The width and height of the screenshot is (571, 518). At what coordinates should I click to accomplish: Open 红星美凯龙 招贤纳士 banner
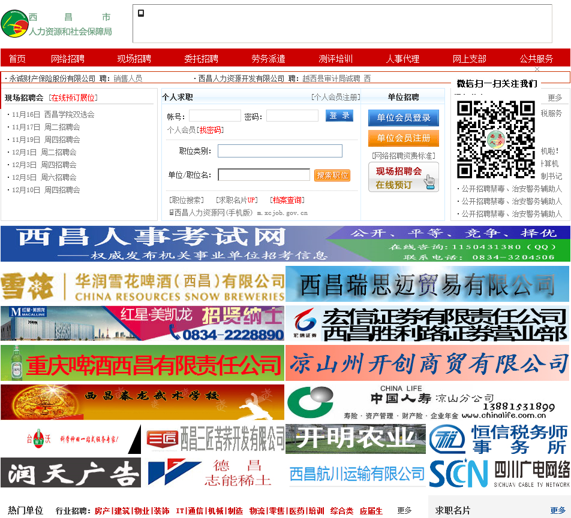pos(142,323)
